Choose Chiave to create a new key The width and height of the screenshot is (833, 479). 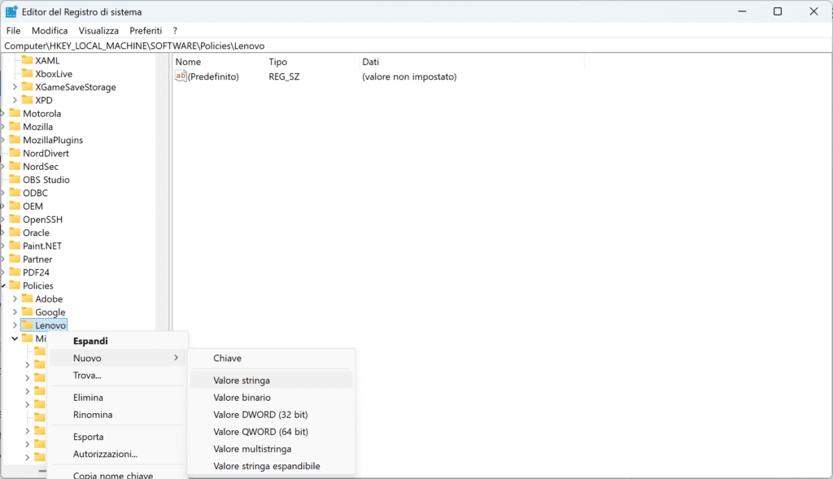point(227,358)
